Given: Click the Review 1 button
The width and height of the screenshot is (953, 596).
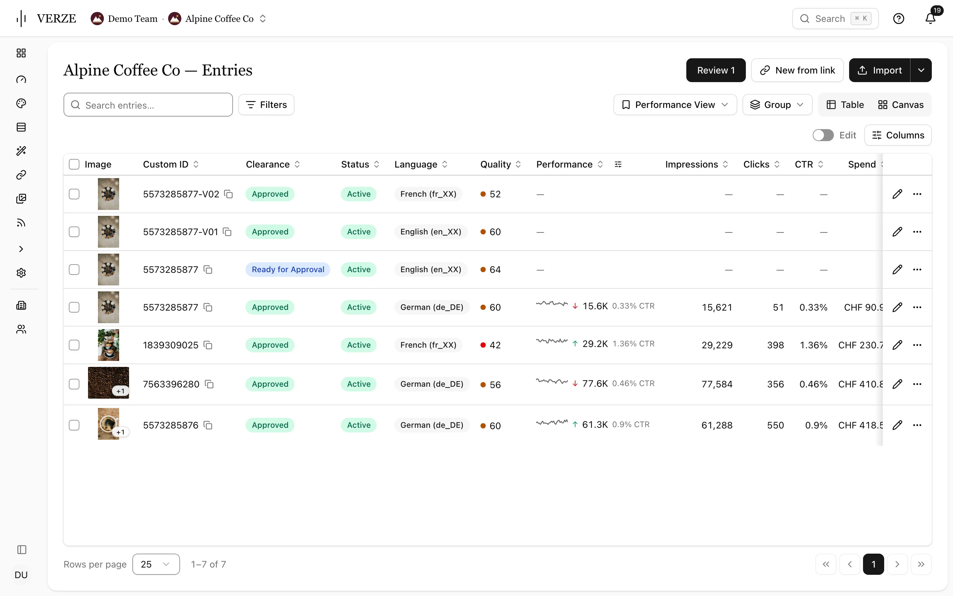Looking at the screenshot, I should click(x=715, y=70).
